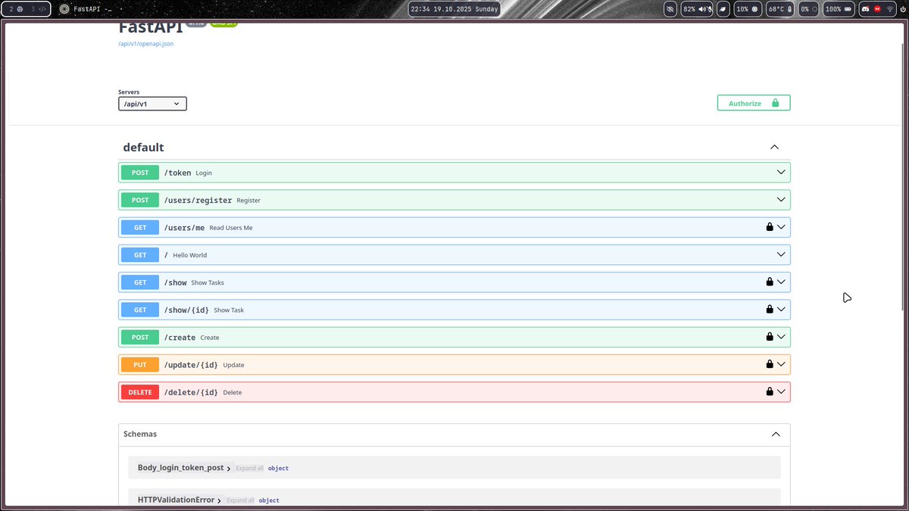Open the Servers /api/v1 dropdown

[152, 104]
